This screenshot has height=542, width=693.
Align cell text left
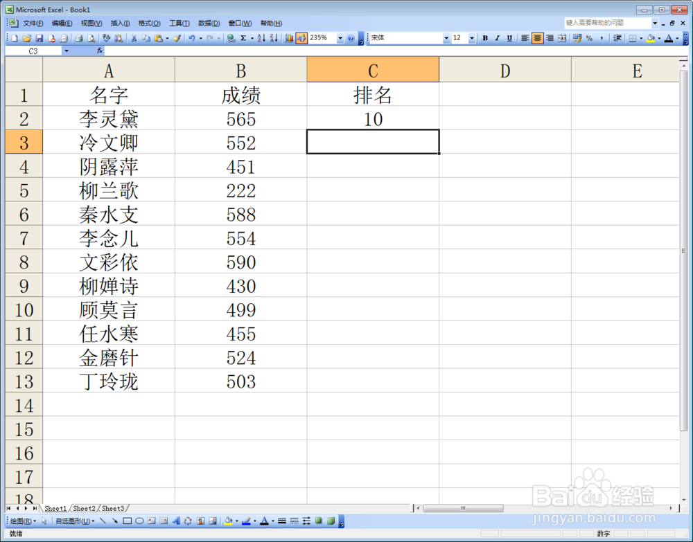click(x=525, y=38)
